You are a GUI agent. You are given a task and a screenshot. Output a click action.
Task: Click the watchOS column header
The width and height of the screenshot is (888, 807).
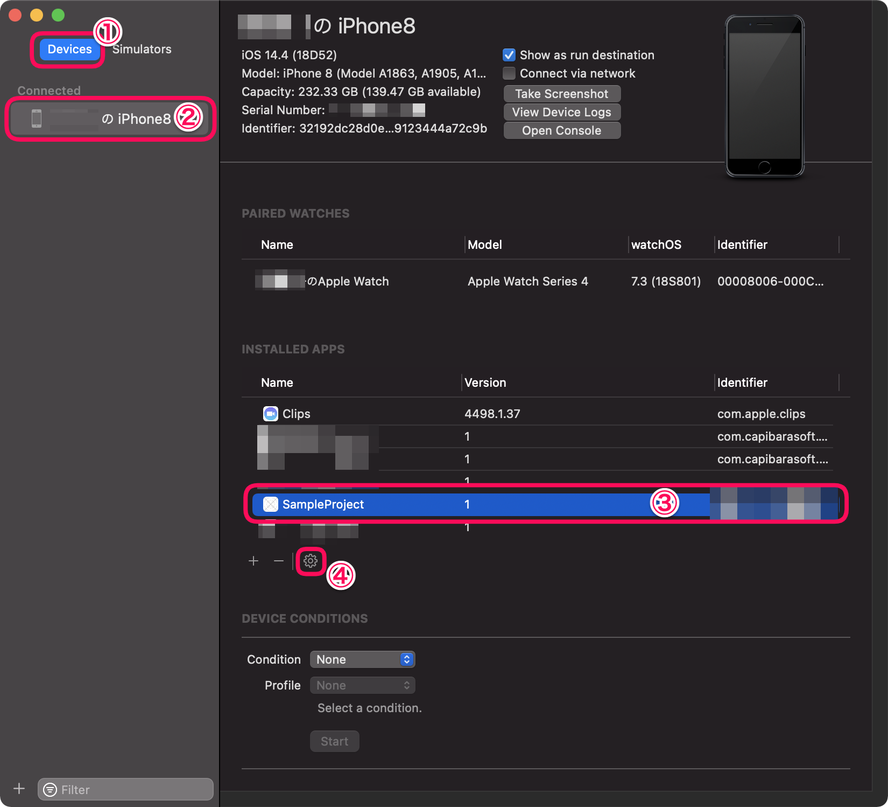(x=656, y=245)
